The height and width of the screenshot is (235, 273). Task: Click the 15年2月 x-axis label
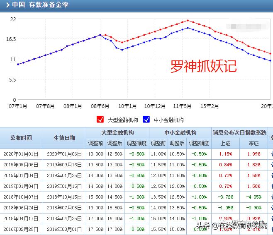tap(210, 106)
